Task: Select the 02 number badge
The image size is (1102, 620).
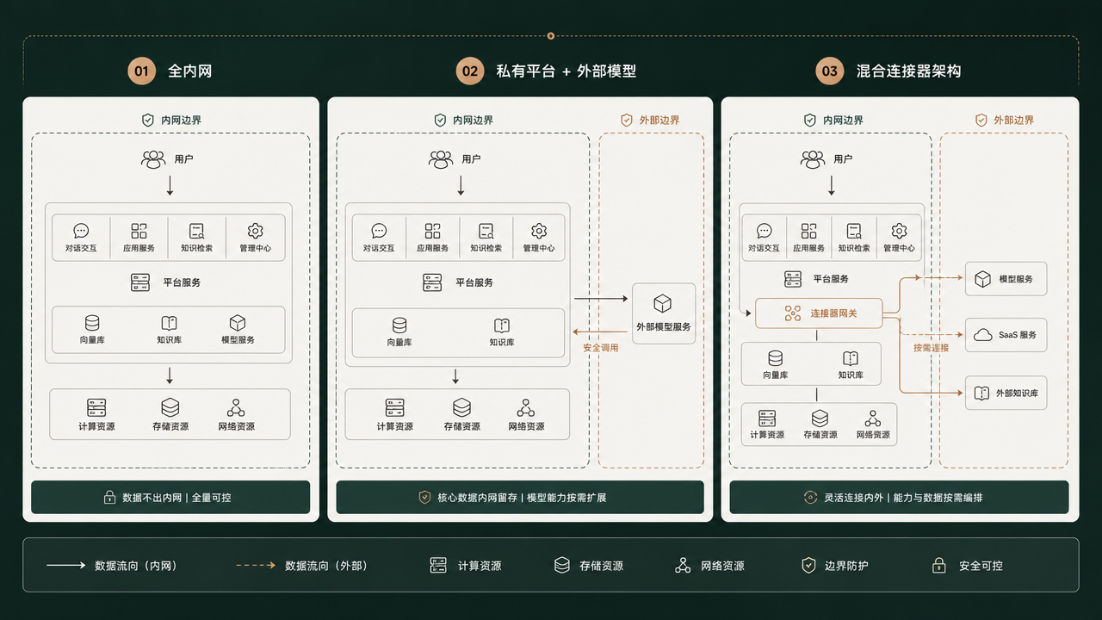Action: [470, 71]
